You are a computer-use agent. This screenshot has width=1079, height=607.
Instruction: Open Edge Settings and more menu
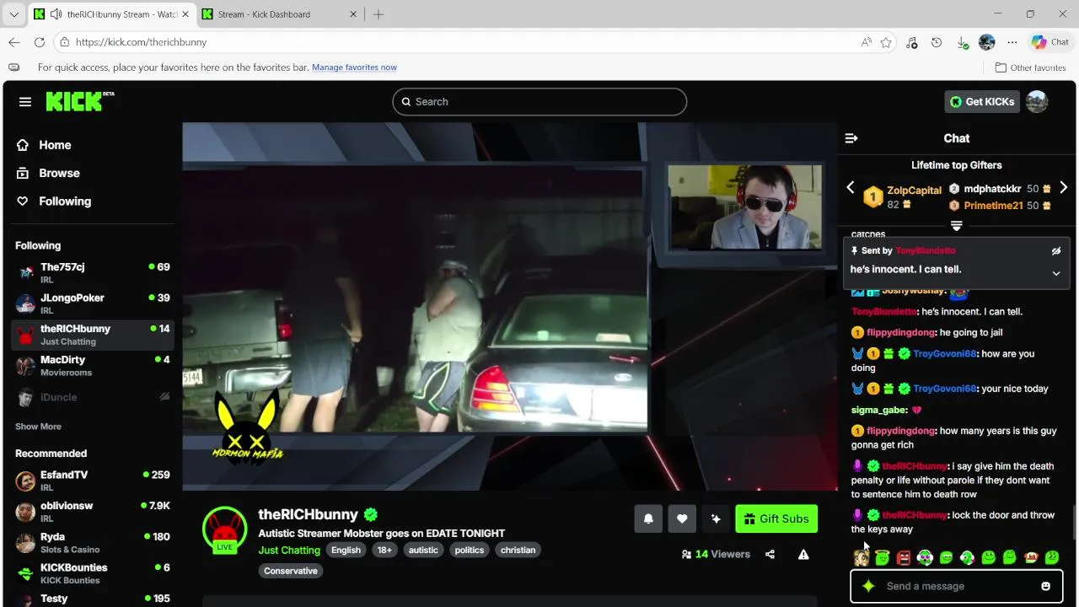pyautogui.click(x=1012, y=42)
